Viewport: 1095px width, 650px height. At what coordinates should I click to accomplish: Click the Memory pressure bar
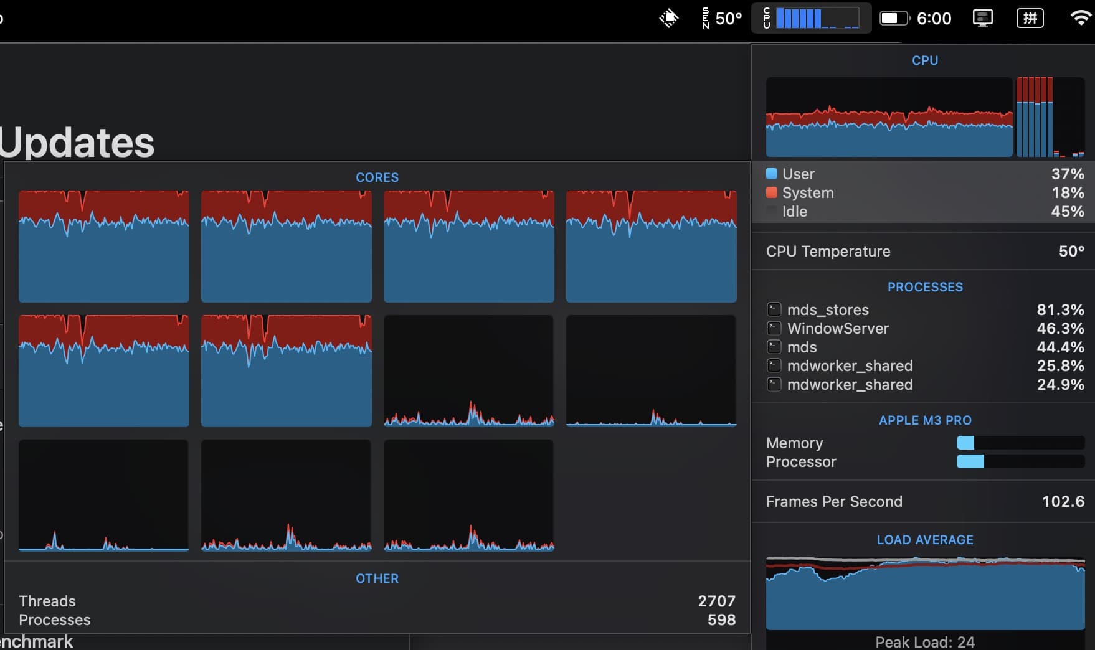click(x=1020, y=443)
